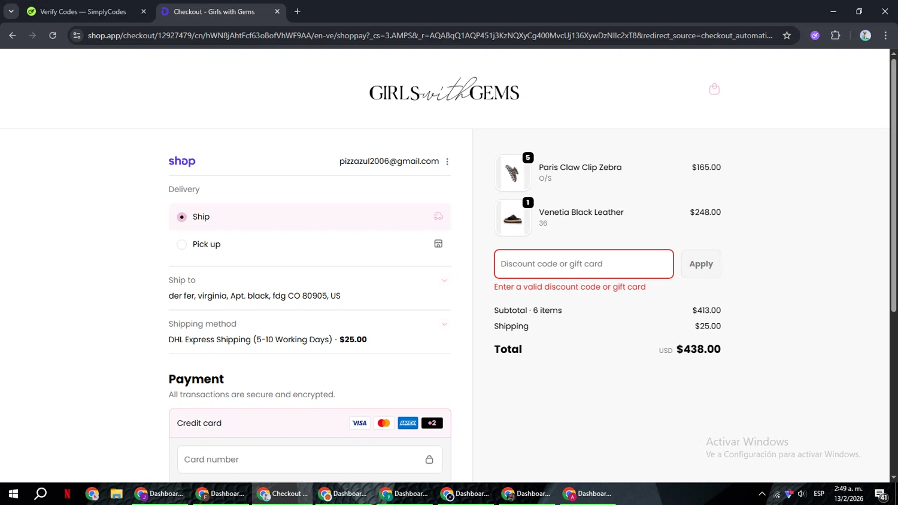Image resolution: width=898 pixels, height=505 pixels.
Task: Click into the Card number field
Action: tap(310, 460)
